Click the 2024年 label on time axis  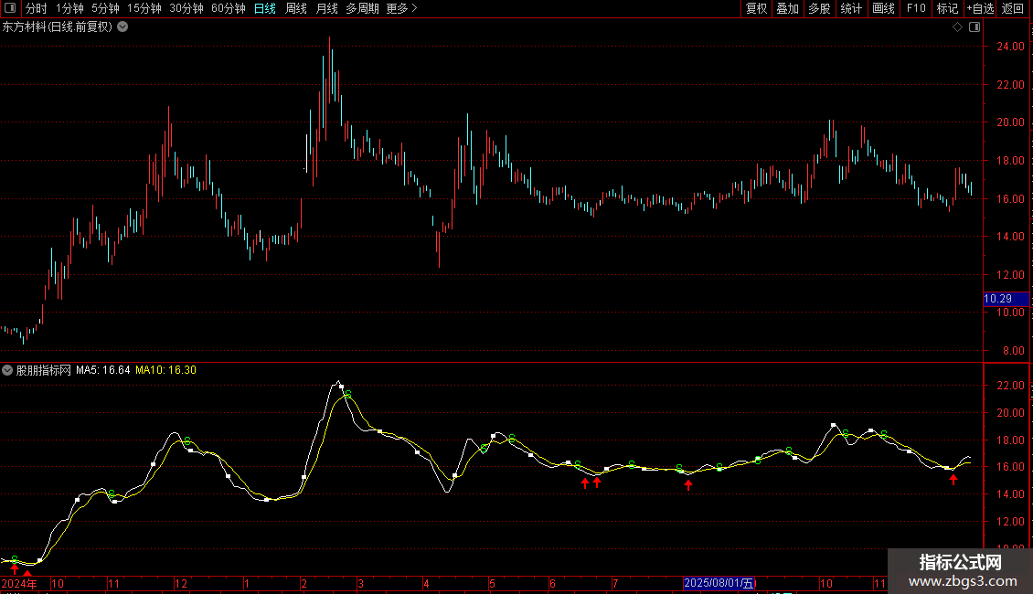point(19,583)
